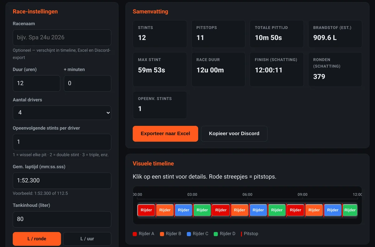Click the RACE DUUR value 12u 00m

(210, 70)
